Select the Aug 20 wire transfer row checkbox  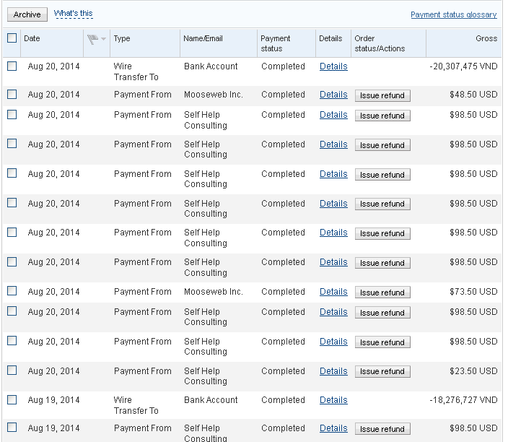tap(12, 66)
